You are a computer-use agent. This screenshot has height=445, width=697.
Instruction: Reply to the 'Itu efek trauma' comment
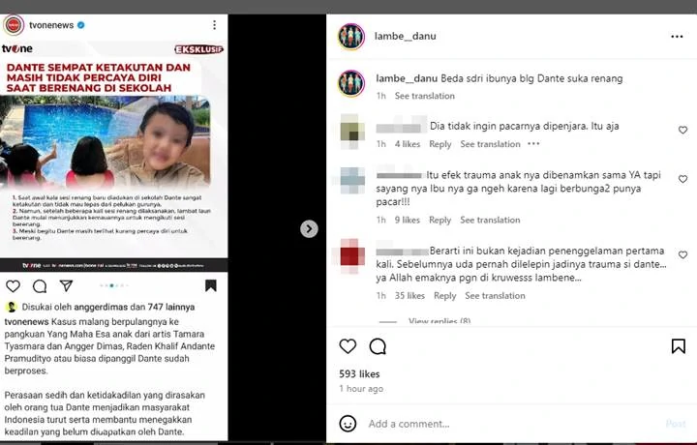(x=440, y=220)
